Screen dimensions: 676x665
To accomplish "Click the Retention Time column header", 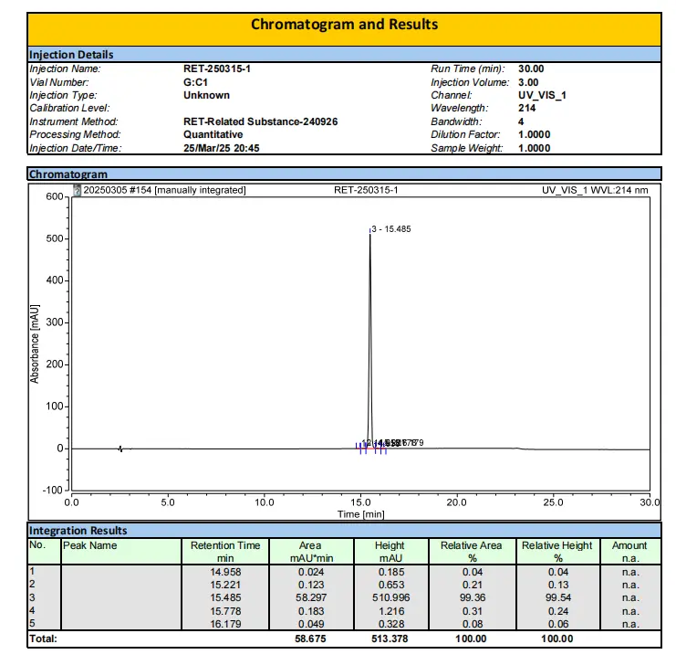I will coord(225,551).
